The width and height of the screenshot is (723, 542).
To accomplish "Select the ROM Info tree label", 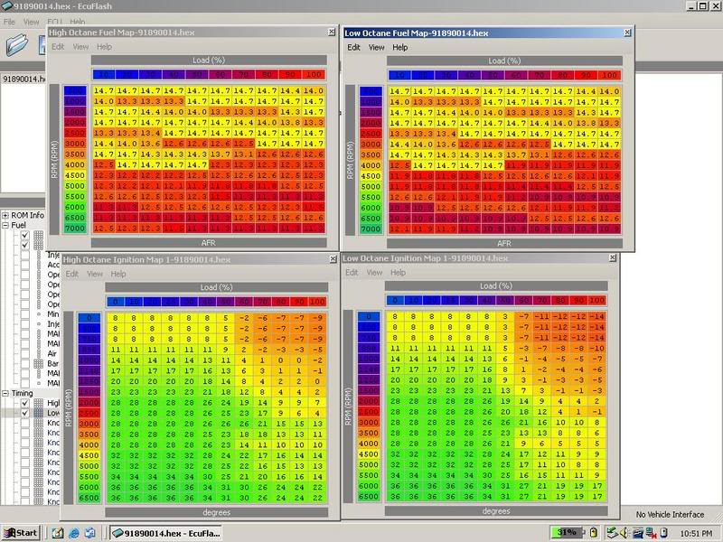I will pos(28,215).
